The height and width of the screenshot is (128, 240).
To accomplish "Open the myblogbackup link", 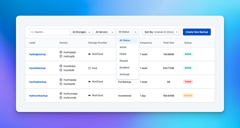I will click(x=37, y=54).
